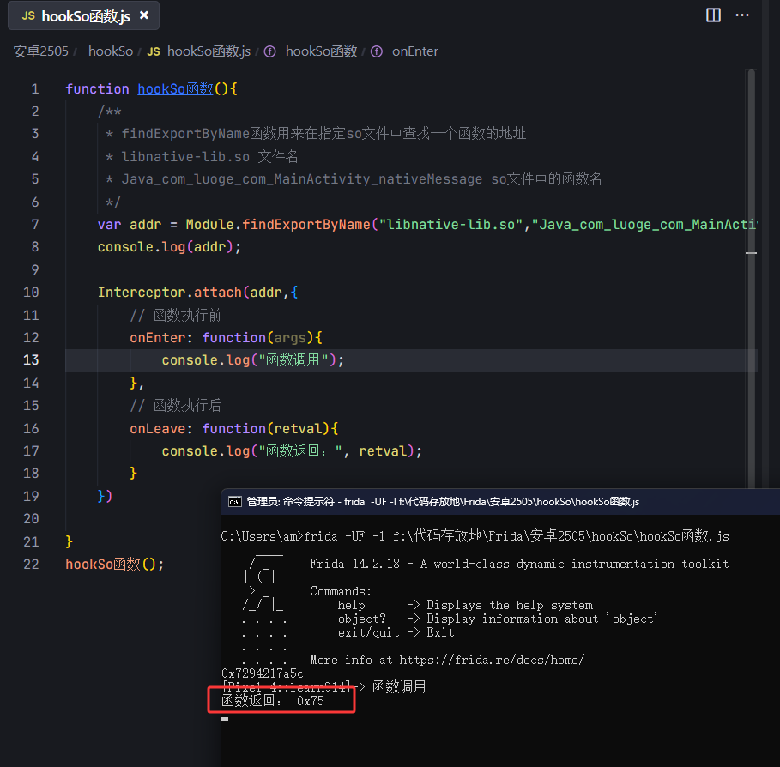Click the JS icon in the breadcrumb
The height and width of the screenshot is (767, 780).
click(x=154, y=51)
